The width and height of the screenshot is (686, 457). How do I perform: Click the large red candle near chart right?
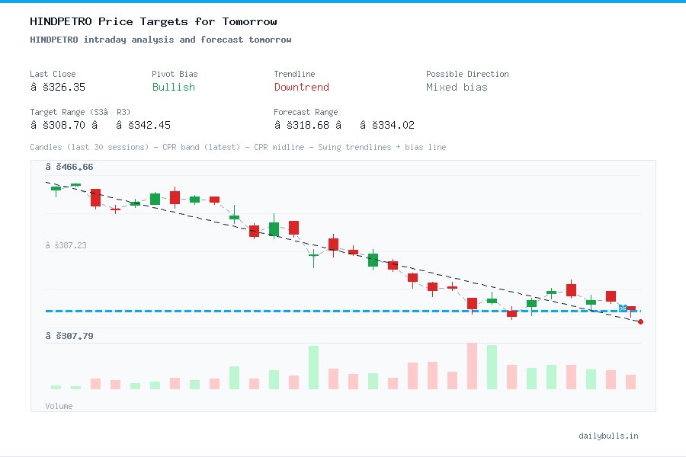[x=610, y=296]
